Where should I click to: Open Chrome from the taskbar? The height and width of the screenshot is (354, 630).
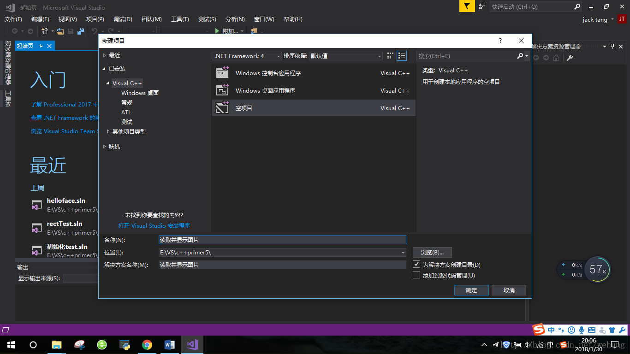[147, 344]
